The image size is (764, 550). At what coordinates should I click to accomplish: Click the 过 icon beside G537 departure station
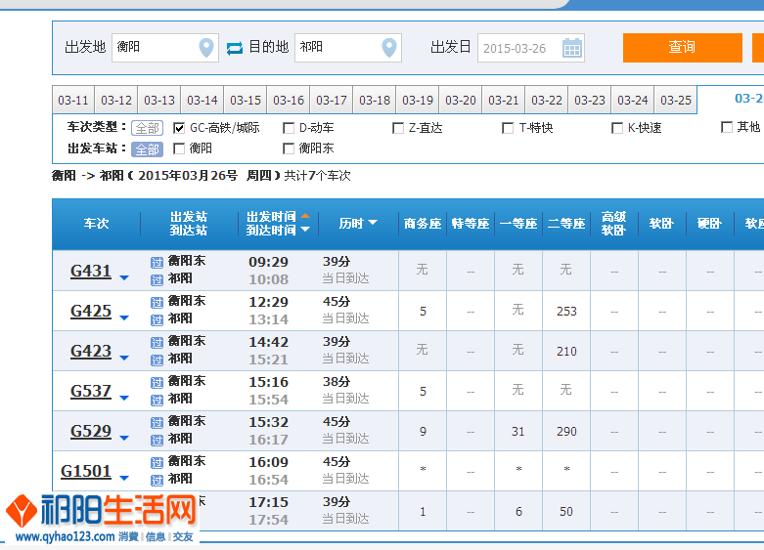click(157, 383)
